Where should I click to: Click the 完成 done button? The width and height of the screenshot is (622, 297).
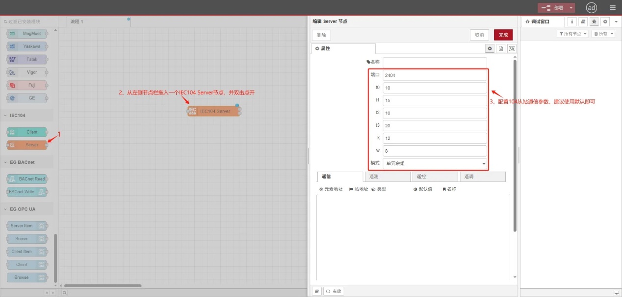[x=503, y=35]
